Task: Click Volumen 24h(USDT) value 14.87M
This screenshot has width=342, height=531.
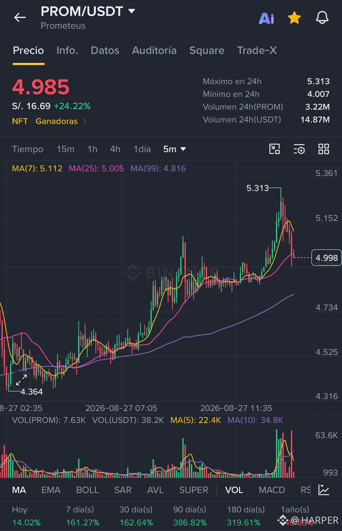Action: tap(315, 120)
